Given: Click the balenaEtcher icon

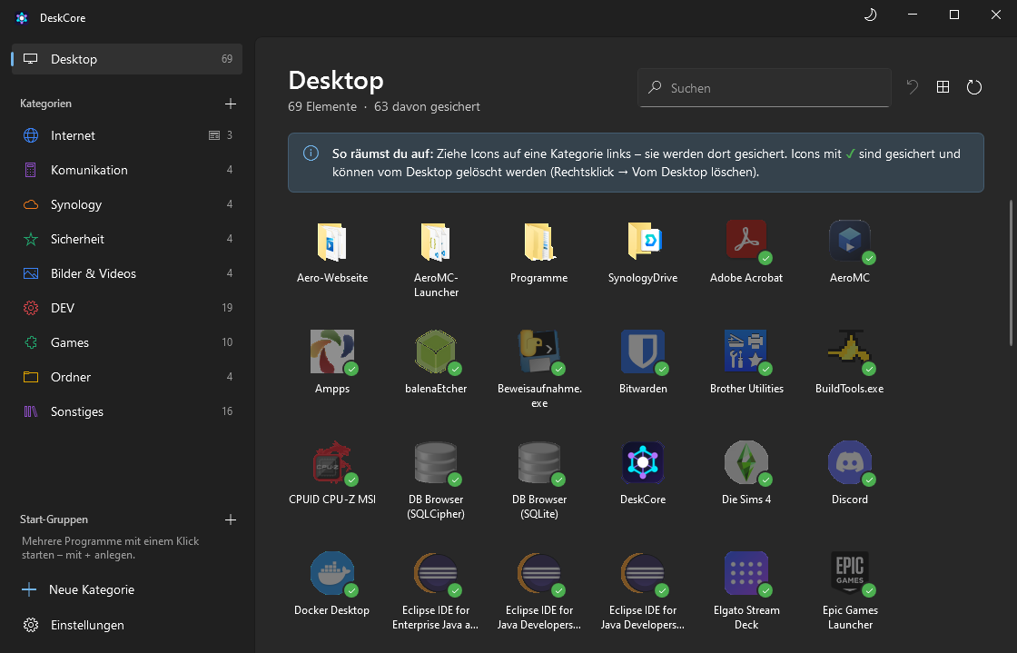Looking at the screenshot, I should coord(435,352).
